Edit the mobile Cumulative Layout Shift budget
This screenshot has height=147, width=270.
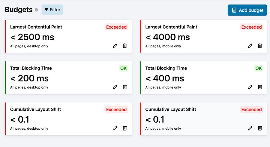(x=250, y=128)
